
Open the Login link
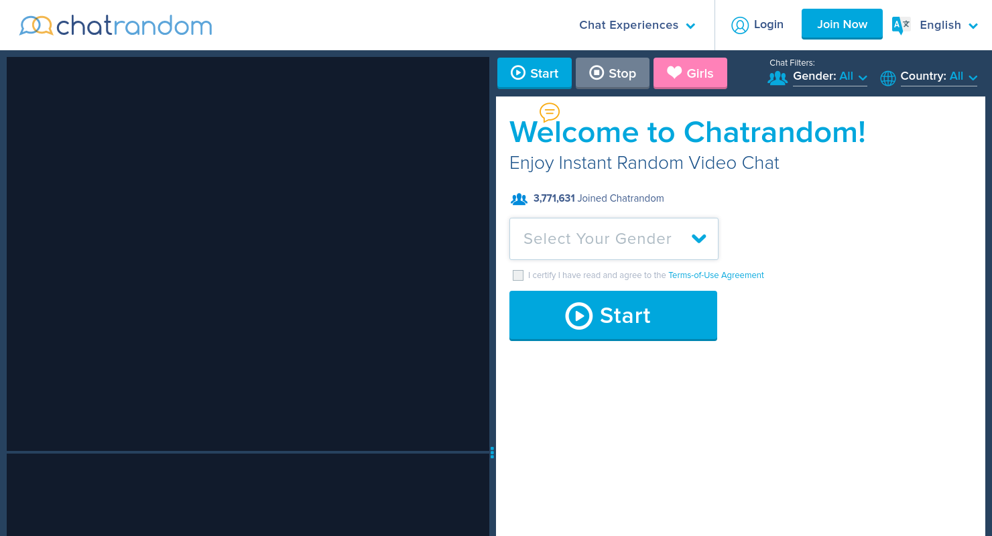pos(768,25)
